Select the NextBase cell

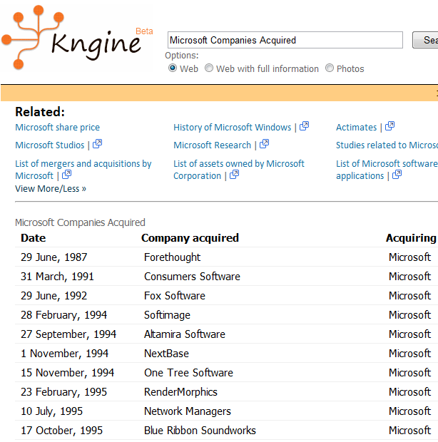[x=166, y=353]
